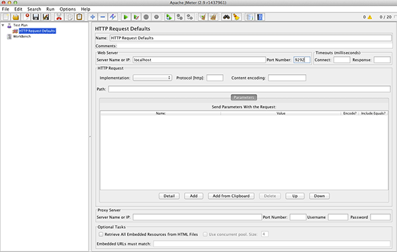This screenshot has height=252, width=397.
Task: Click the Copy icon in toolbar
Action: (69, 17)
